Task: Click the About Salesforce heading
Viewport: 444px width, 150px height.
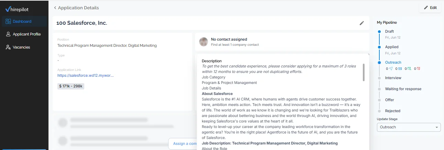Action: (x=217, y=94)
